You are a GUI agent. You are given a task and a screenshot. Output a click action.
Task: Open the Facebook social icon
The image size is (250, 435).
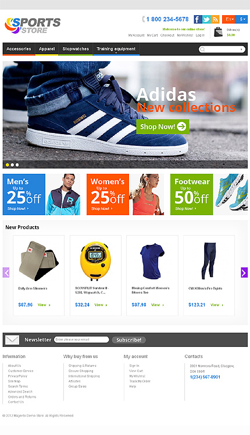click(x=198, y=19)
